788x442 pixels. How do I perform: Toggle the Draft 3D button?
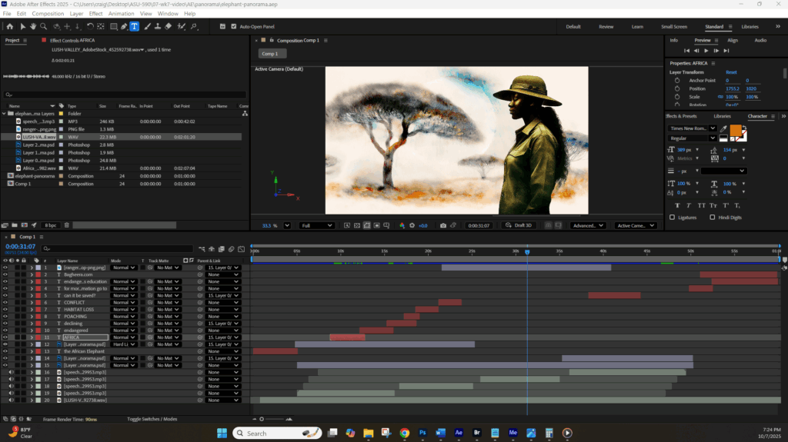[519, 225]
